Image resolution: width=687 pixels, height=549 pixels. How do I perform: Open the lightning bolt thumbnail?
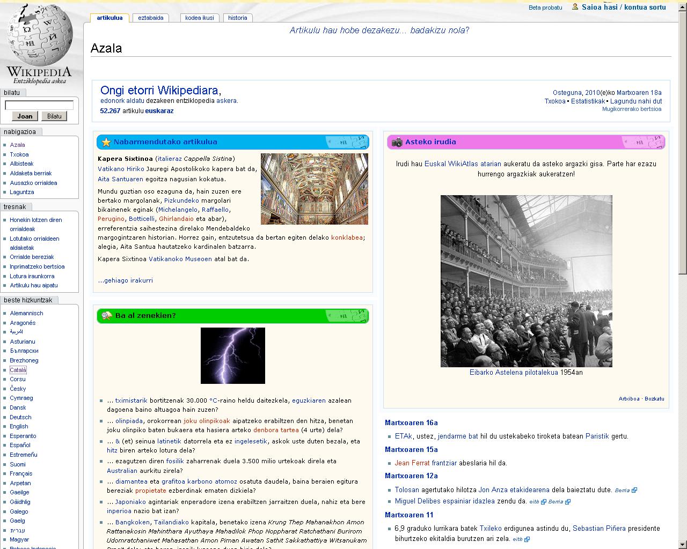232,355
